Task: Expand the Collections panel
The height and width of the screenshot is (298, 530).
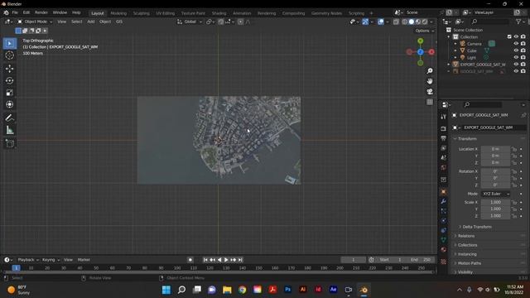Action: [x=467, y=245]
